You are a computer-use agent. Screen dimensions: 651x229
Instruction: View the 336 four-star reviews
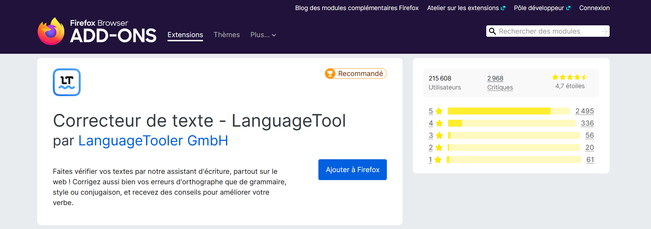point(587,123)
